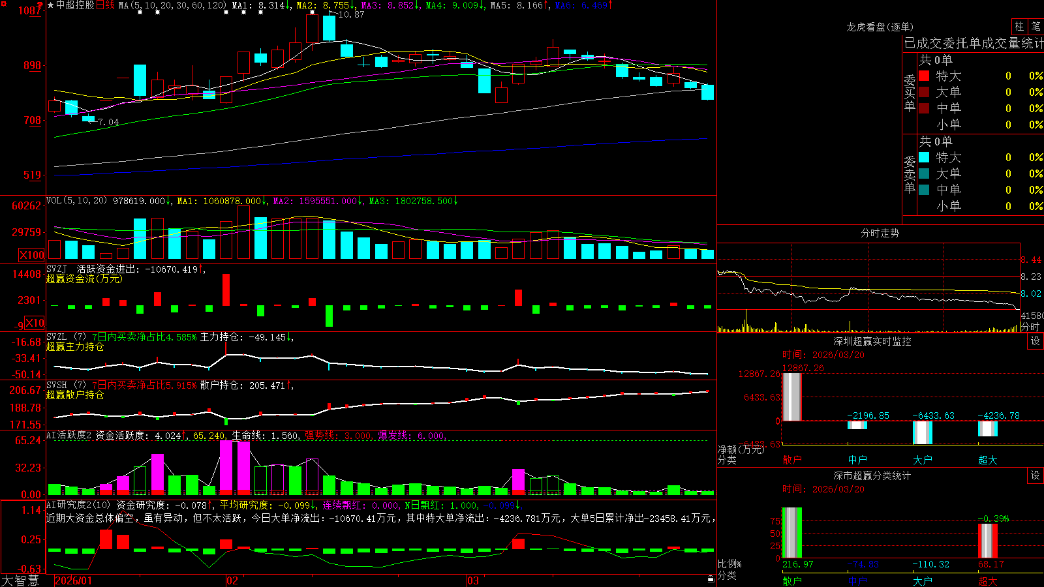Click the red question mark icon at top-left

point(40,6)
